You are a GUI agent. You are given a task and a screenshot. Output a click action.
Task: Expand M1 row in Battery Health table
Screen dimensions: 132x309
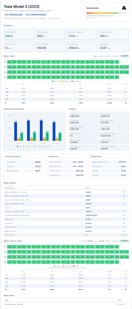5,89
